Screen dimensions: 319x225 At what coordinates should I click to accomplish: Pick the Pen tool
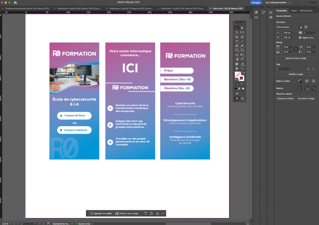[x=237, y=46]
